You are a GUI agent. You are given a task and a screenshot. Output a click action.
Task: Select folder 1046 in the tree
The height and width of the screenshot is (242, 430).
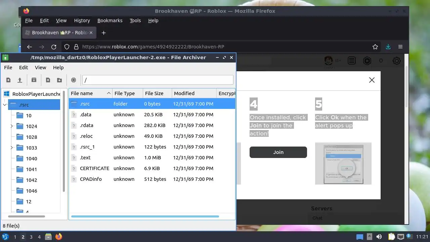click(32, 191)
